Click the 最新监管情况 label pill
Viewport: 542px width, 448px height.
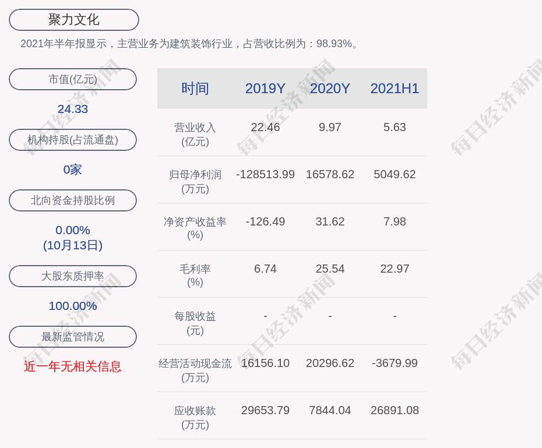tap(73, 337)
